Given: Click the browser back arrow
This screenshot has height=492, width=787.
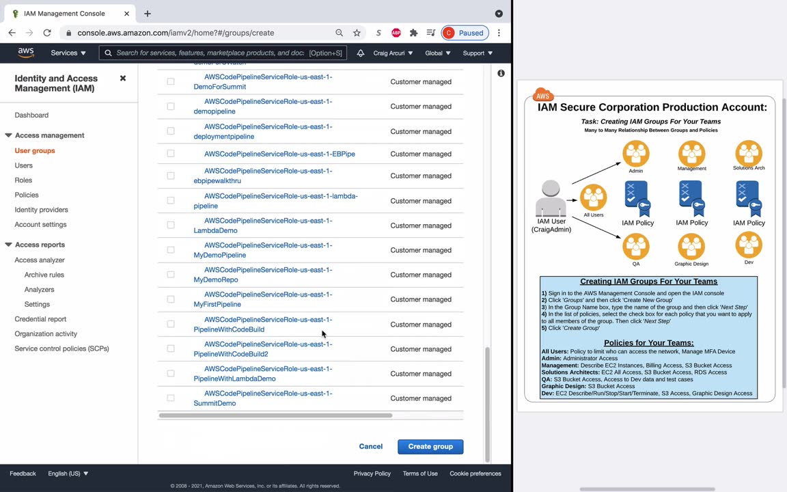Looking at the screenshot, I should pyautogui.click(x=12, y=33).
